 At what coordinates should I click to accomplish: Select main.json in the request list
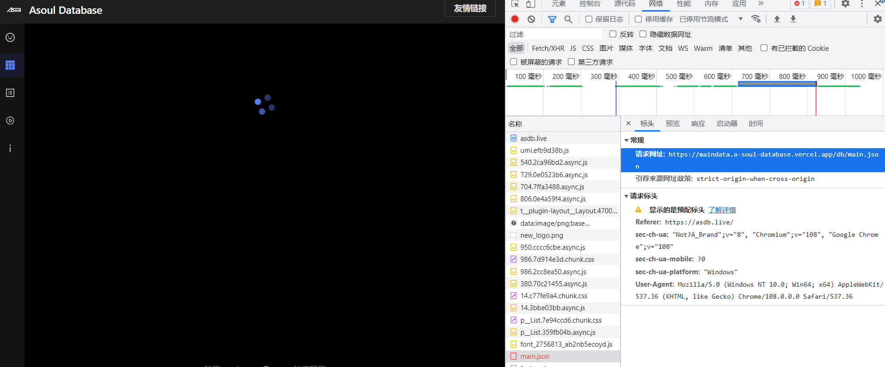click(563, 356)
